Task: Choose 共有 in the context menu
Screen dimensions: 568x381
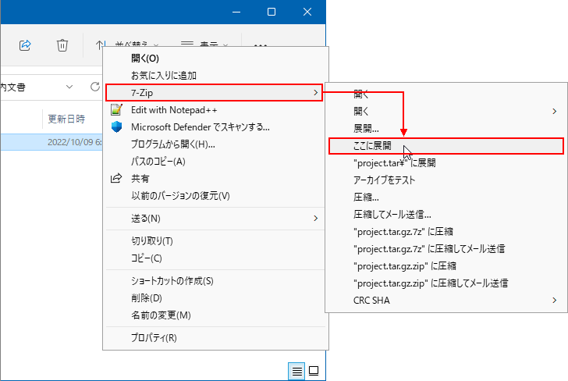Action: point(216,178)
